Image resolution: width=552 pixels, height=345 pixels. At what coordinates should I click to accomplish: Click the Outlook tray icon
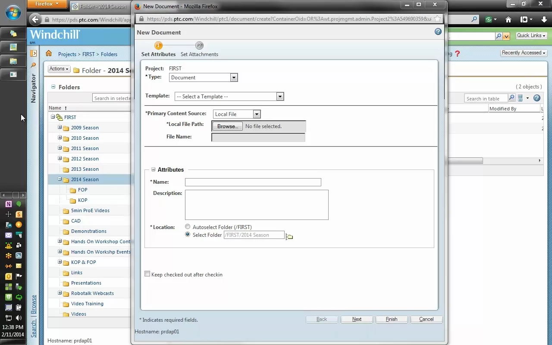[8, 276]
